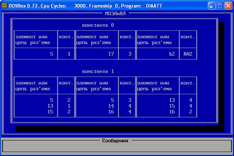Close the DOSBox window

tap(228, 6)
